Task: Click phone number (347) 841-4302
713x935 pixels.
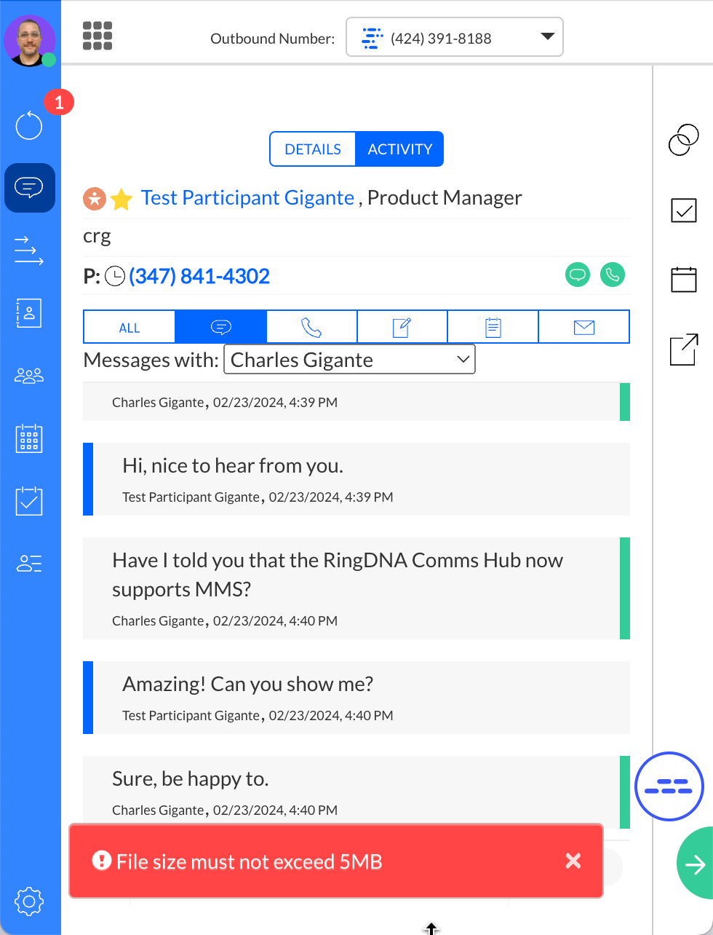Action: coord(199,277)
